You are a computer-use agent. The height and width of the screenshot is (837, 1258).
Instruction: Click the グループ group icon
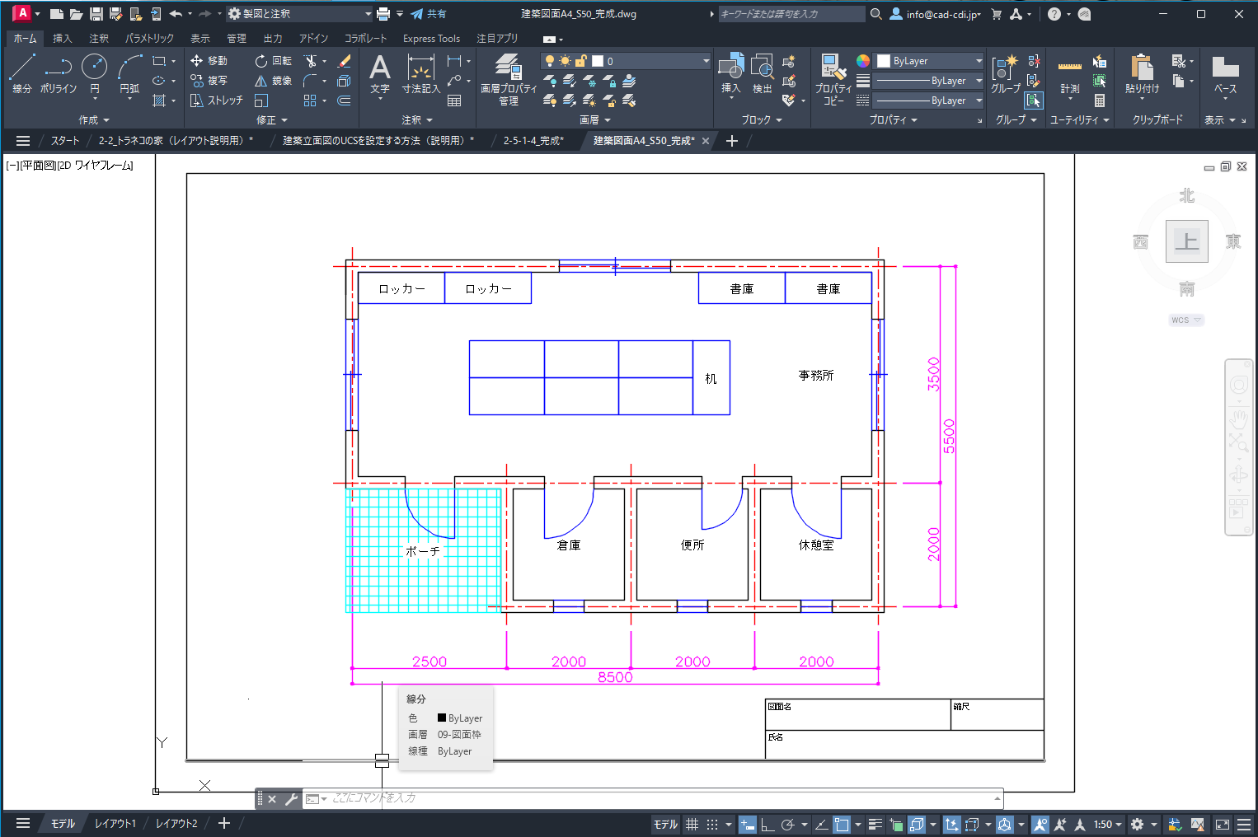pyautogui.click(x=1006, y=74)
